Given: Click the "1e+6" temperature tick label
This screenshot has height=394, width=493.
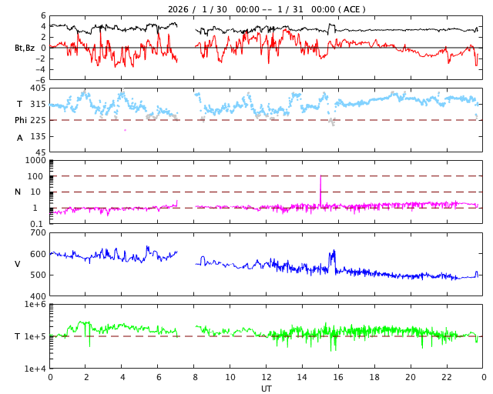Looking at the screenshot, I should click(x=35, y=305).
